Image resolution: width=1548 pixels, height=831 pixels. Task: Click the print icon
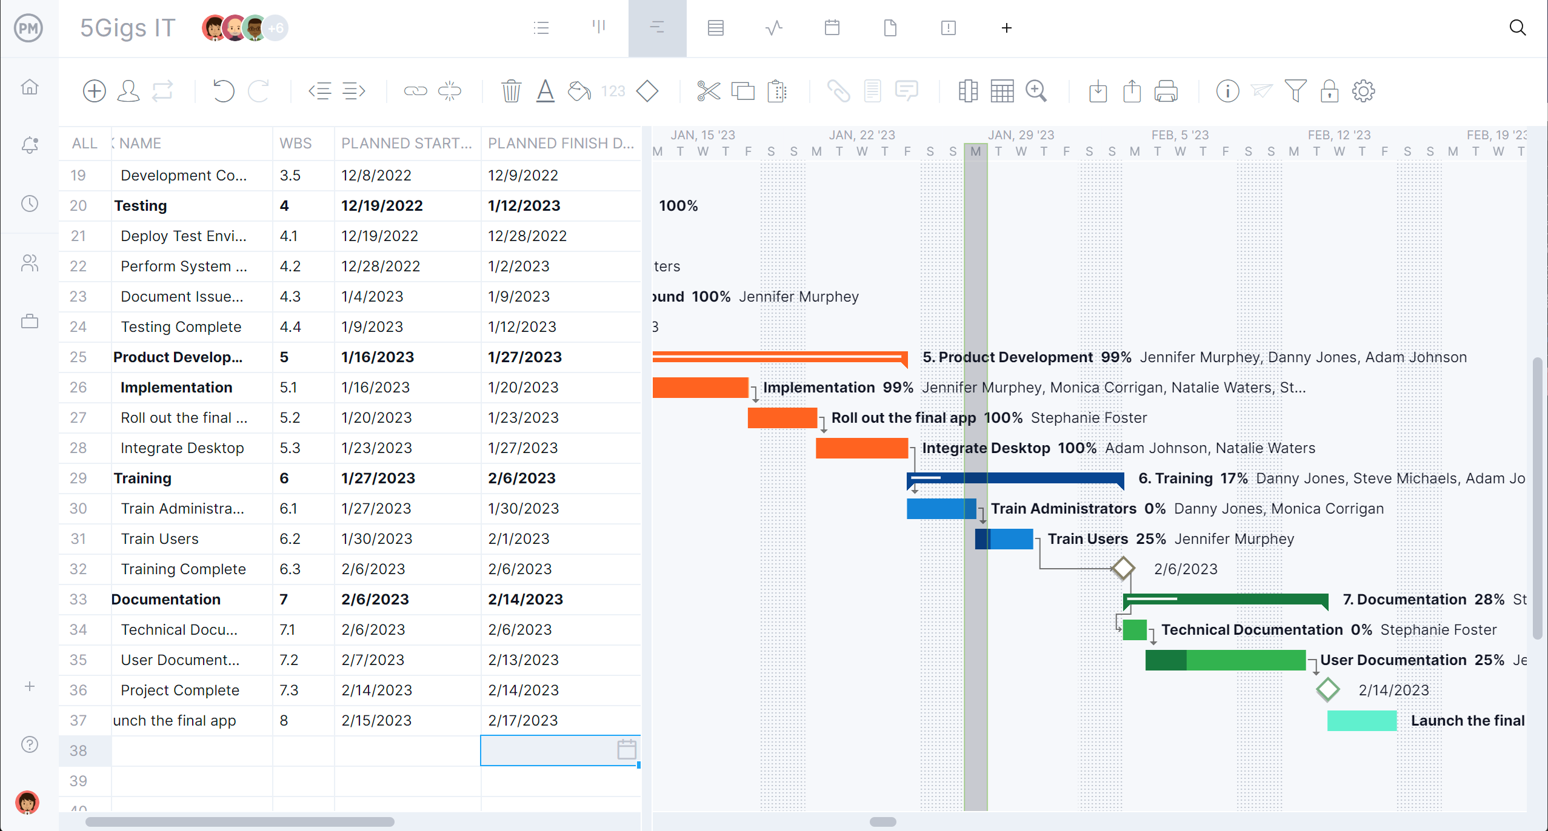pyautogui.click(x=1166, y=91)
